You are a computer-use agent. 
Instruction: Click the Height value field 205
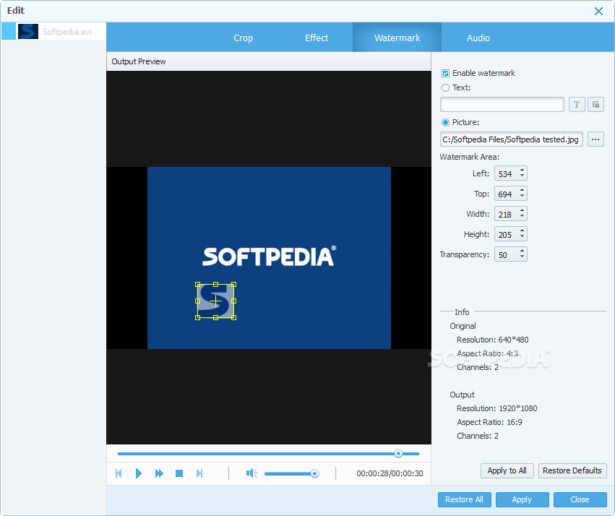(507, 234)
